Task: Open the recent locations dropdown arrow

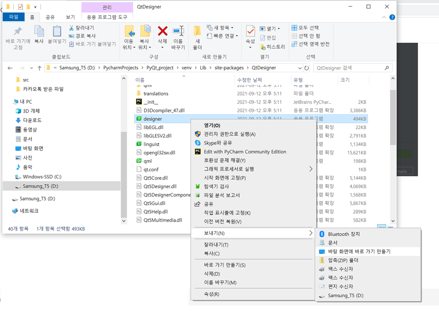Action: click(x=31, y=68)
